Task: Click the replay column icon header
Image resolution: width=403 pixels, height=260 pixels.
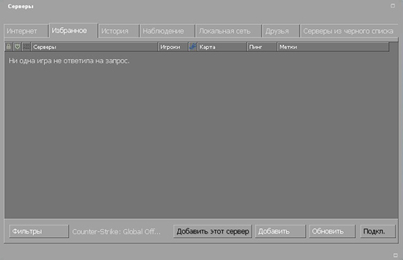Action: [26, 46]
